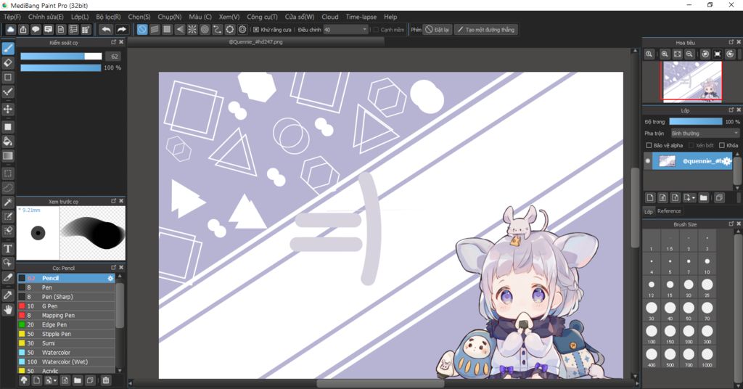Open the Cloud menu
The height and width of the screenshot is (389, 743).
point(330,17)
